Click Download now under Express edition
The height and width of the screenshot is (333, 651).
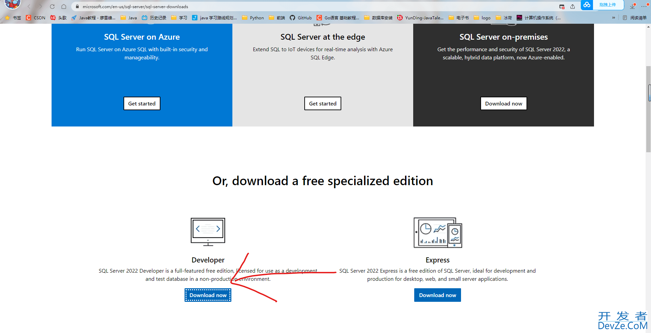(438, 295)
